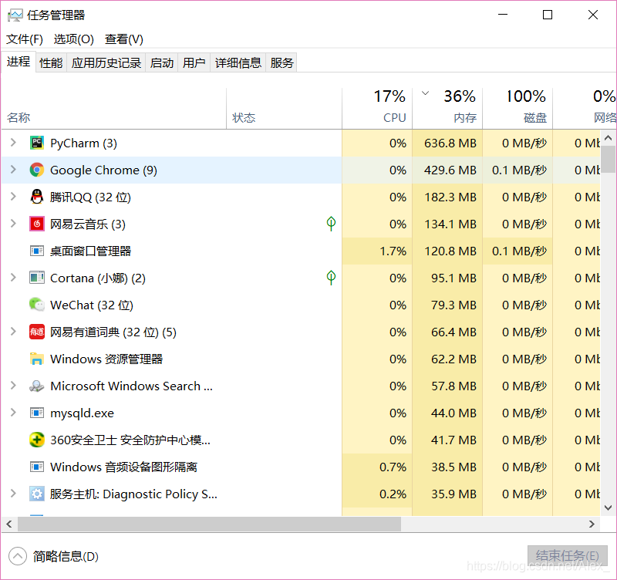The width and height of the screenshot is (617, 580).
Task: Select the mysqld.exe process icon
Action: [x=38, y=413]
